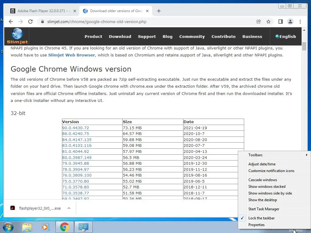The height and width of the screenshot is (233, 311).
Task: Open the Business nav item
Action: 252,36
